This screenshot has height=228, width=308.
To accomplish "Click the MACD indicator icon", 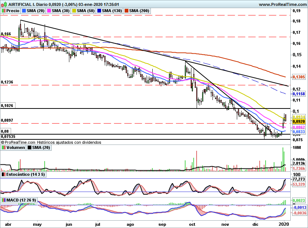I will click(x=3, y=200).
